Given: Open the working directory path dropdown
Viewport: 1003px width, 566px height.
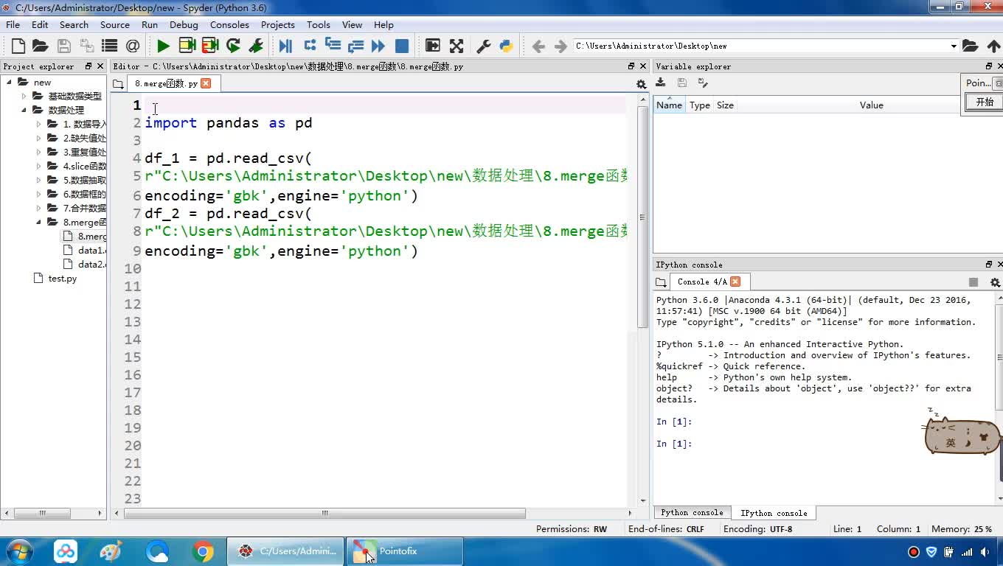Looking at the screenshot, I should (x=953, y=46).
